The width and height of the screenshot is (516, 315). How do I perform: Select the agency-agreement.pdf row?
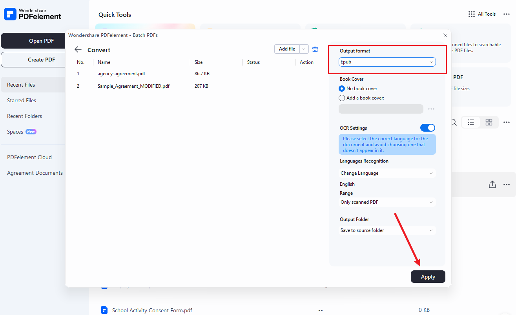point(197,74)
